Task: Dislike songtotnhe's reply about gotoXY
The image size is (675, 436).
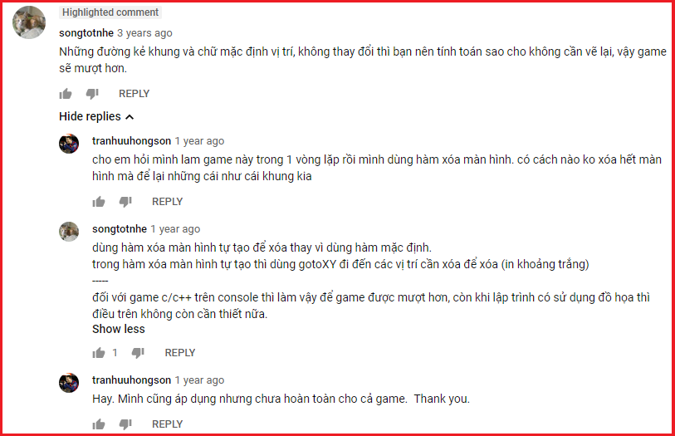Action: click(138, 353)
